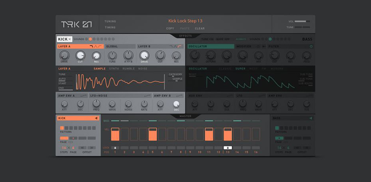371x182 pixels.
Task: Click the Kick speaker mute icon
Action: point(96,118)
